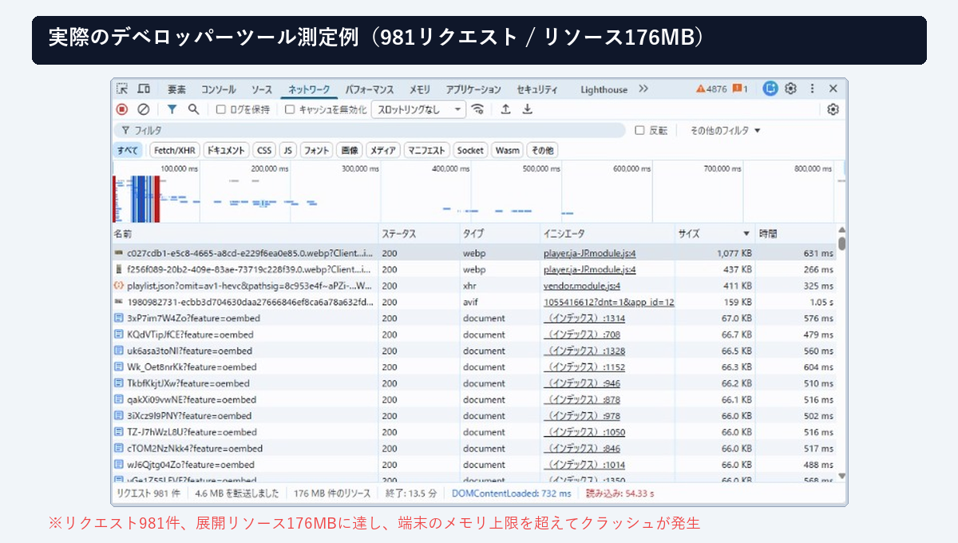Open initiator link （インデックス）:708
Screen dimensions: 958x543
click(x=582, y=335)
